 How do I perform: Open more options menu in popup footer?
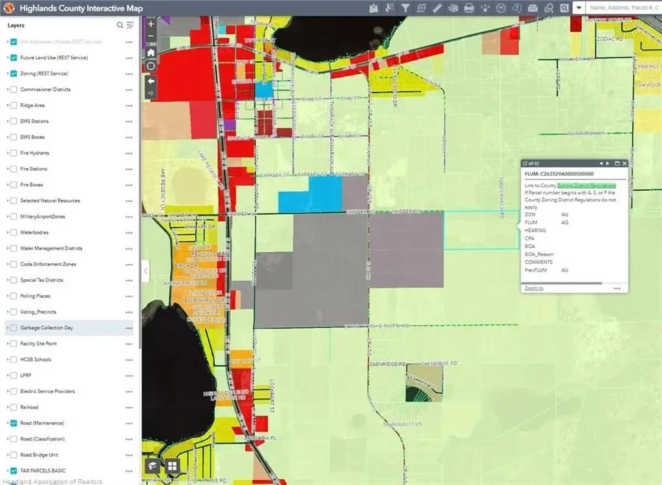pyautogui.click(x=617, y=288)
